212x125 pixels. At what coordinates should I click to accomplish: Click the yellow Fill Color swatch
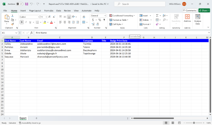point(45,22)
